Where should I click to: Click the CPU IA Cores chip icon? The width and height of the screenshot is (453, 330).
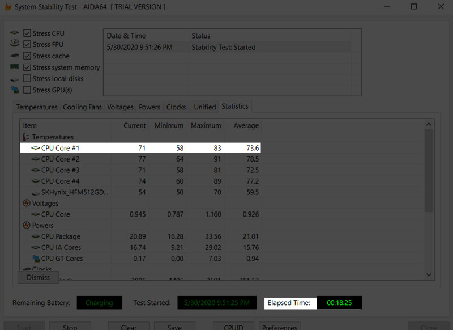tap(36, 247)
